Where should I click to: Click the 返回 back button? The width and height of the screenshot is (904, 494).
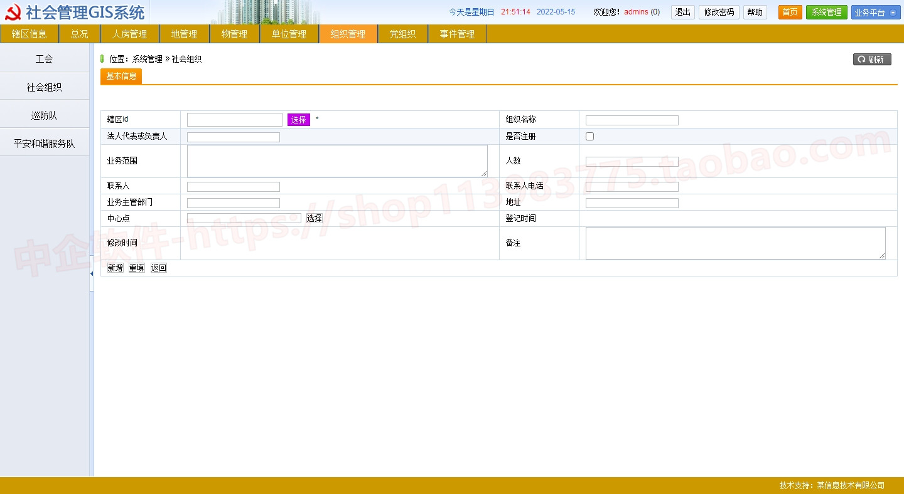[159, 268]
